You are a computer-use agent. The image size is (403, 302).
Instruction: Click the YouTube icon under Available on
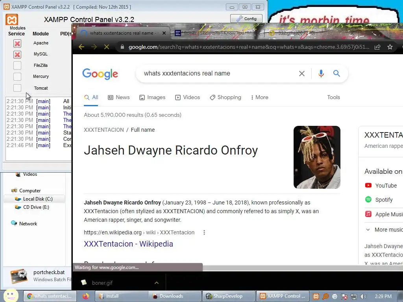(x=368, y=185)
